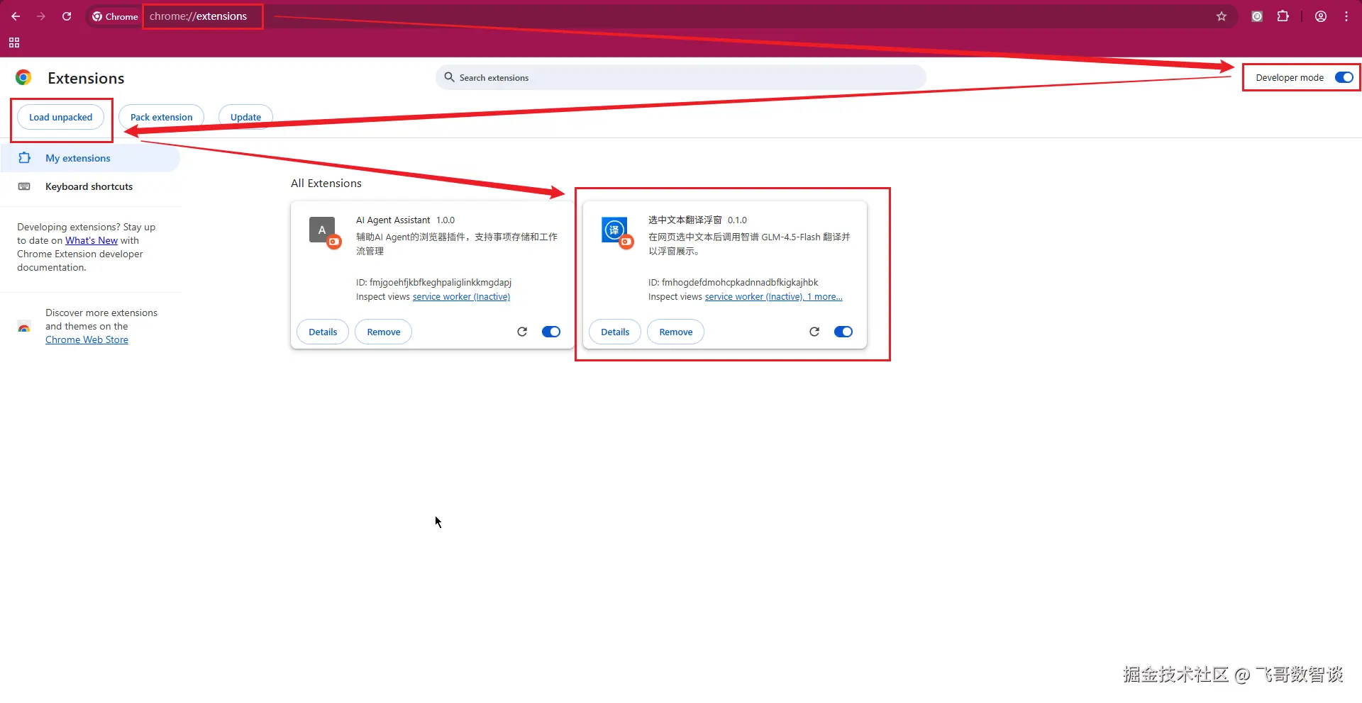Open Chrome's three-dot menu

[1346, 16]
